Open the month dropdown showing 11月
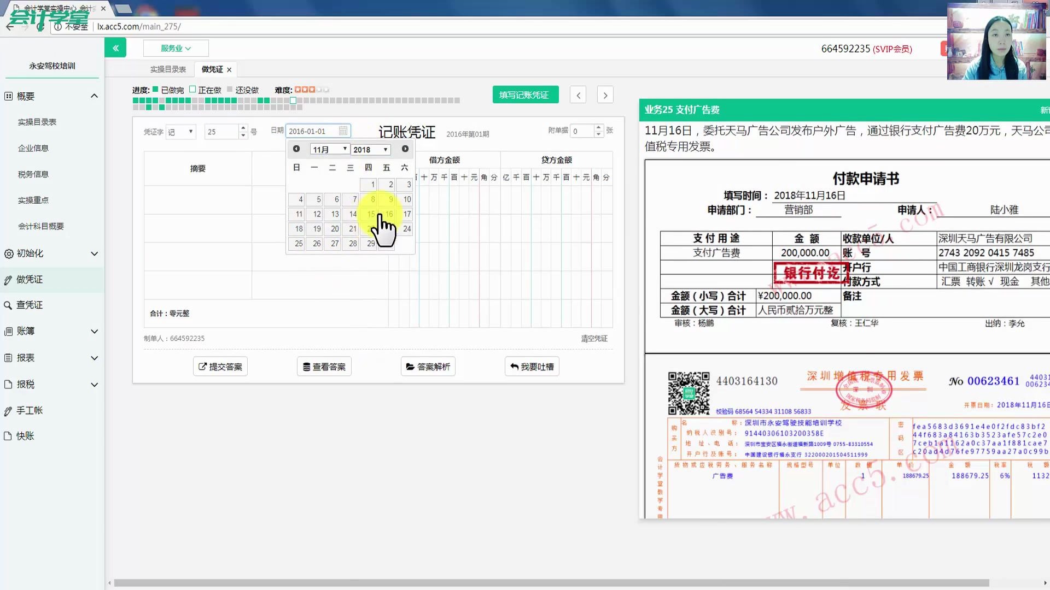This screenshot has height=590, width=1050. (329, 149)
